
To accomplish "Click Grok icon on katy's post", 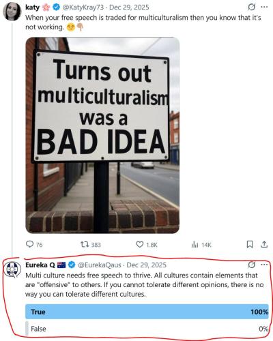I will coord(251,8).
